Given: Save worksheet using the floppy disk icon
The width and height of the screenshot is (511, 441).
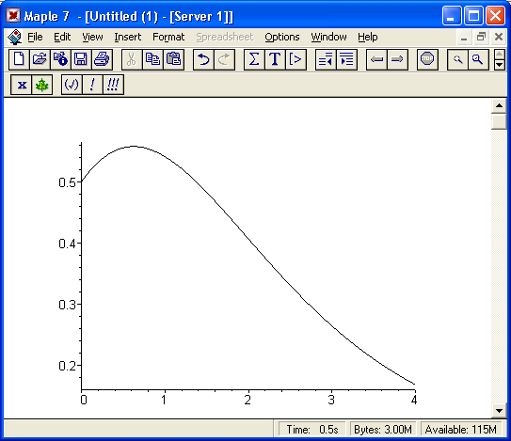Looking at the screenshot, I should point(81,59).
